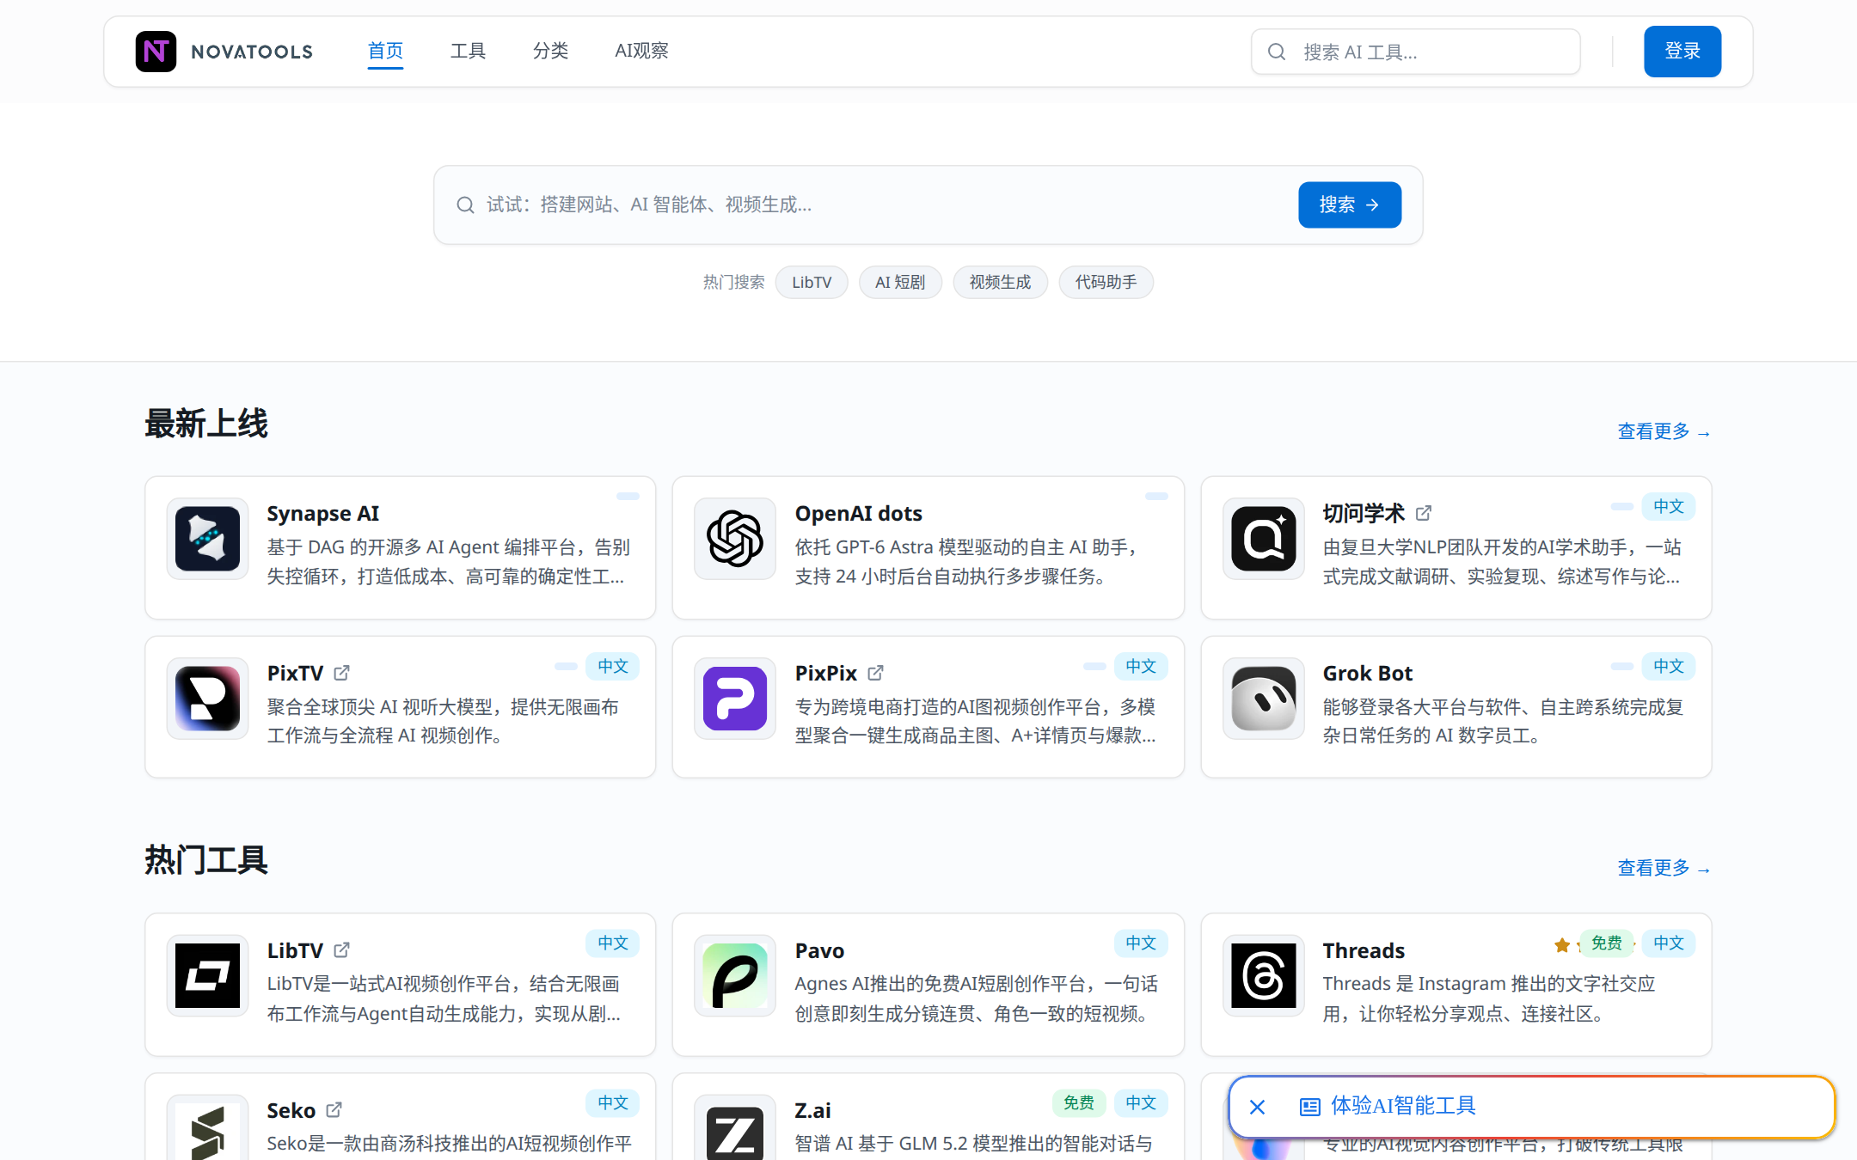Click the Grok Bot avatar icon

click(x=1263, y=699)
